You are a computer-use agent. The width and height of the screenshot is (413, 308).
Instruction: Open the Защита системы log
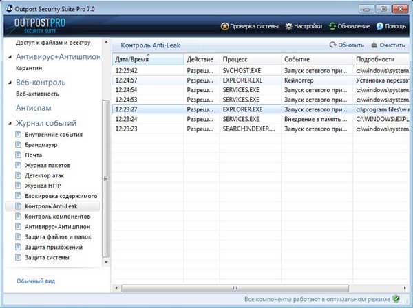click(47, 257)
